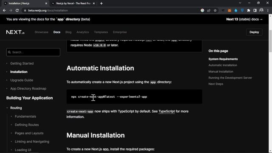Image resolution: width=272 pixels, height=153 pixels.
Task: Jump to Next Steps section
Action: (x=216, y=84)
